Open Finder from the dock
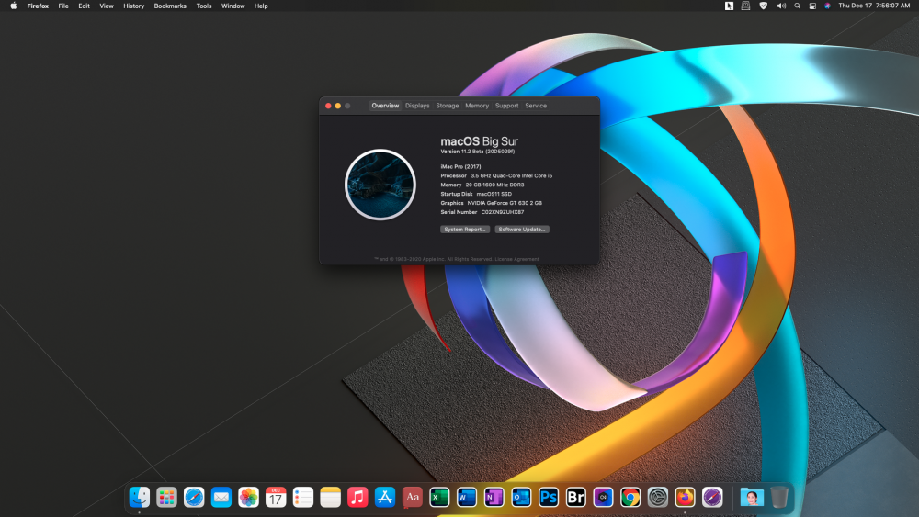 [140, 497]
